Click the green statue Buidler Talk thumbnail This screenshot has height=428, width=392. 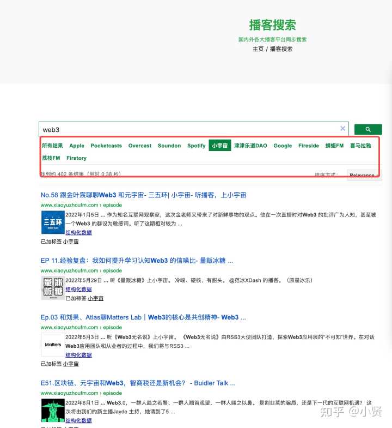(53, 410)
